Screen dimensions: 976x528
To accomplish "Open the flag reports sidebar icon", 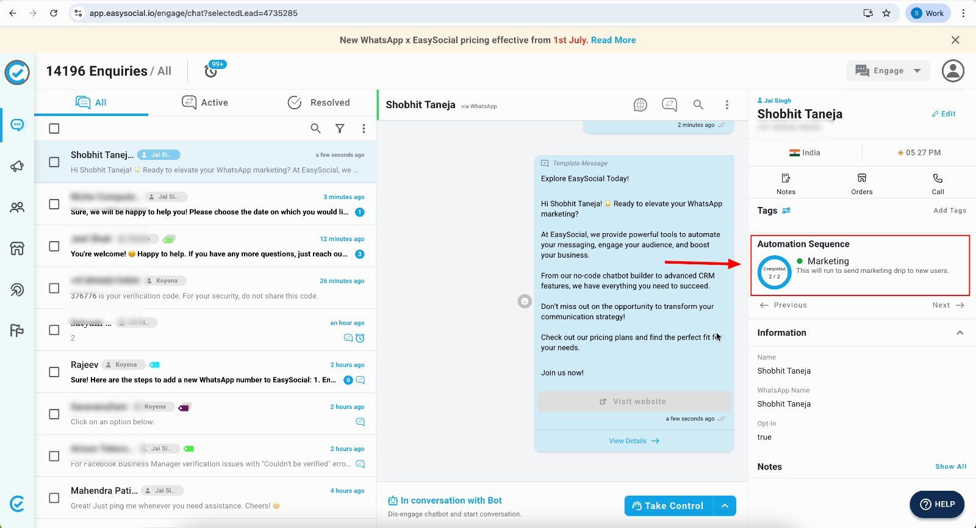I will 17,330.
